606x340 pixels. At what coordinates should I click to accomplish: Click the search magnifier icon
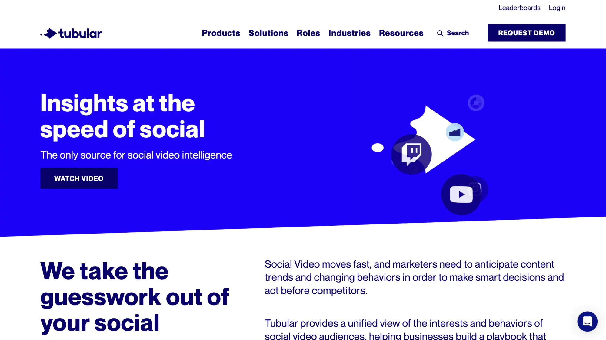440,33
